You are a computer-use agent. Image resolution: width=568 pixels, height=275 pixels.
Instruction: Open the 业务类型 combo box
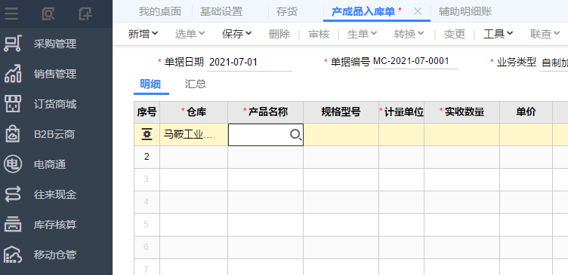554,63
